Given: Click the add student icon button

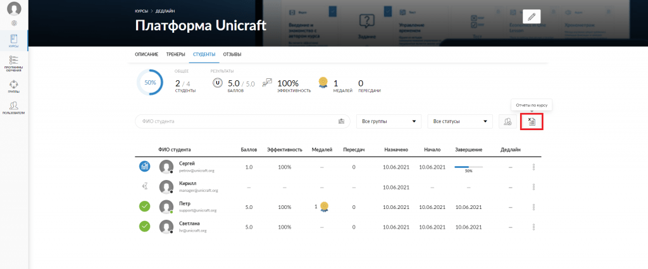Looking at the screenshot, I should 508,122.
